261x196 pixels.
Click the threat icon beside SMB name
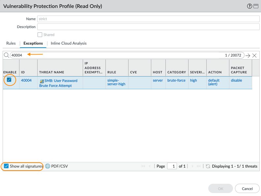pos(42,81)
